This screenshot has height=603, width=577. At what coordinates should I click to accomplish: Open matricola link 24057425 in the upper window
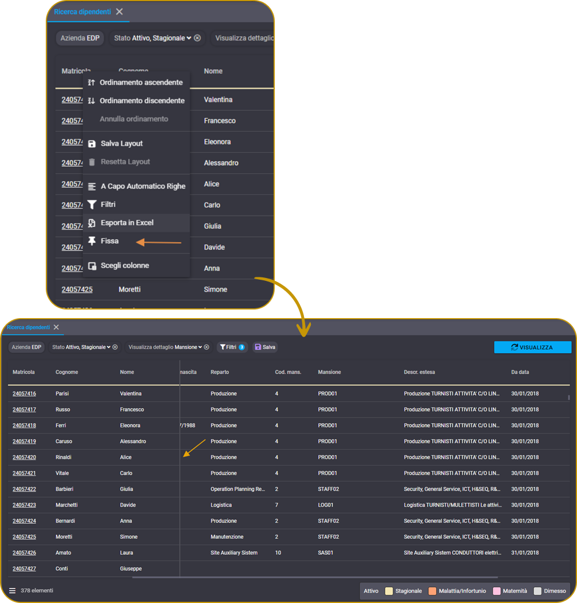[77, 289]
